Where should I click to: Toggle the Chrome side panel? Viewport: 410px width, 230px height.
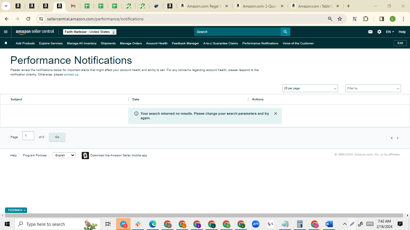pos(382,19)
